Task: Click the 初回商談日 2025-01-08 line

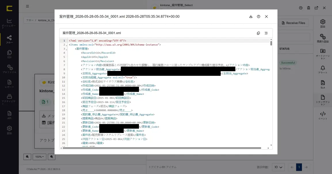Action: pyautogui.click(x=106, y=98)
